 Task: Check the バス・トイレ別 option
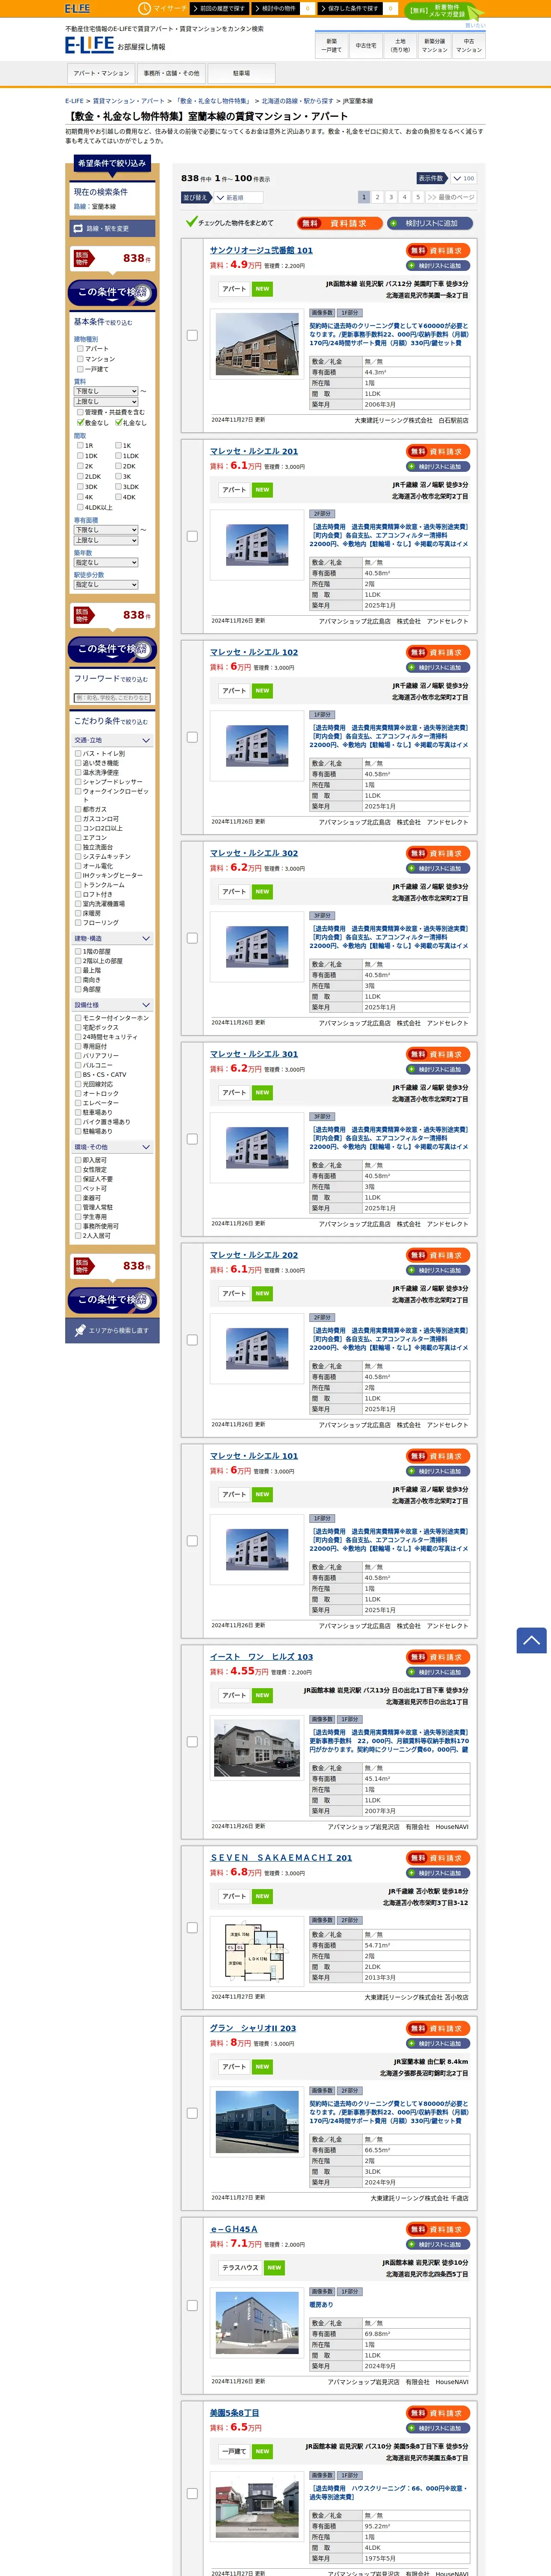[79, 754]
